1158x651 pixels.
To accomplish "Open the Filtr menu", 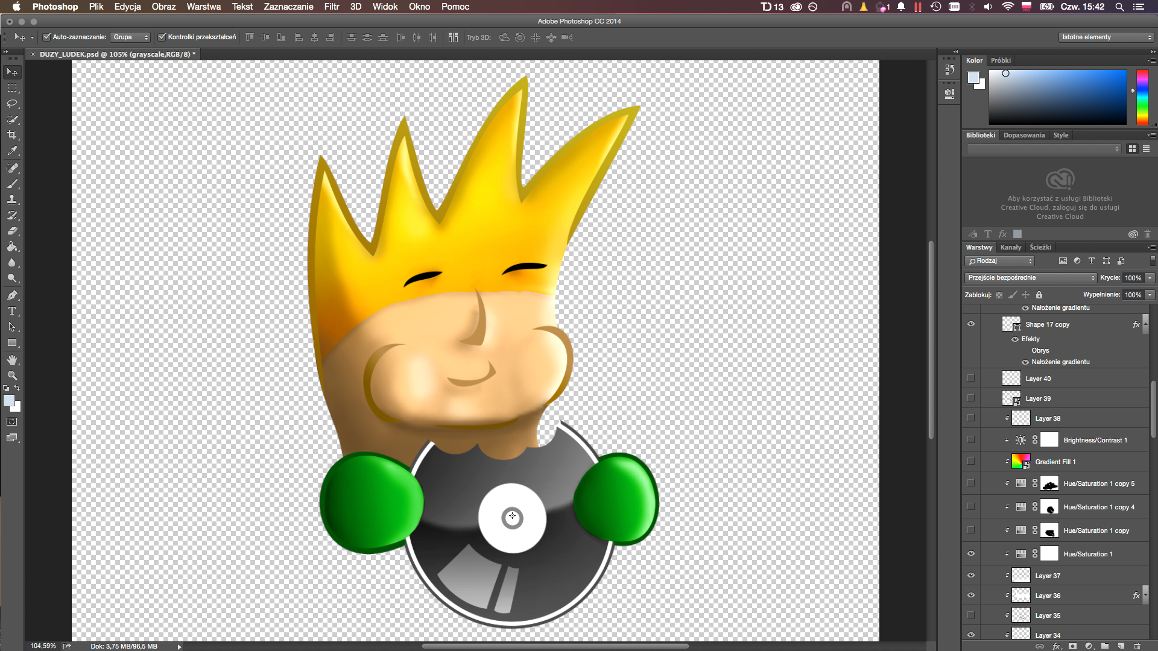I will [332, 7].
